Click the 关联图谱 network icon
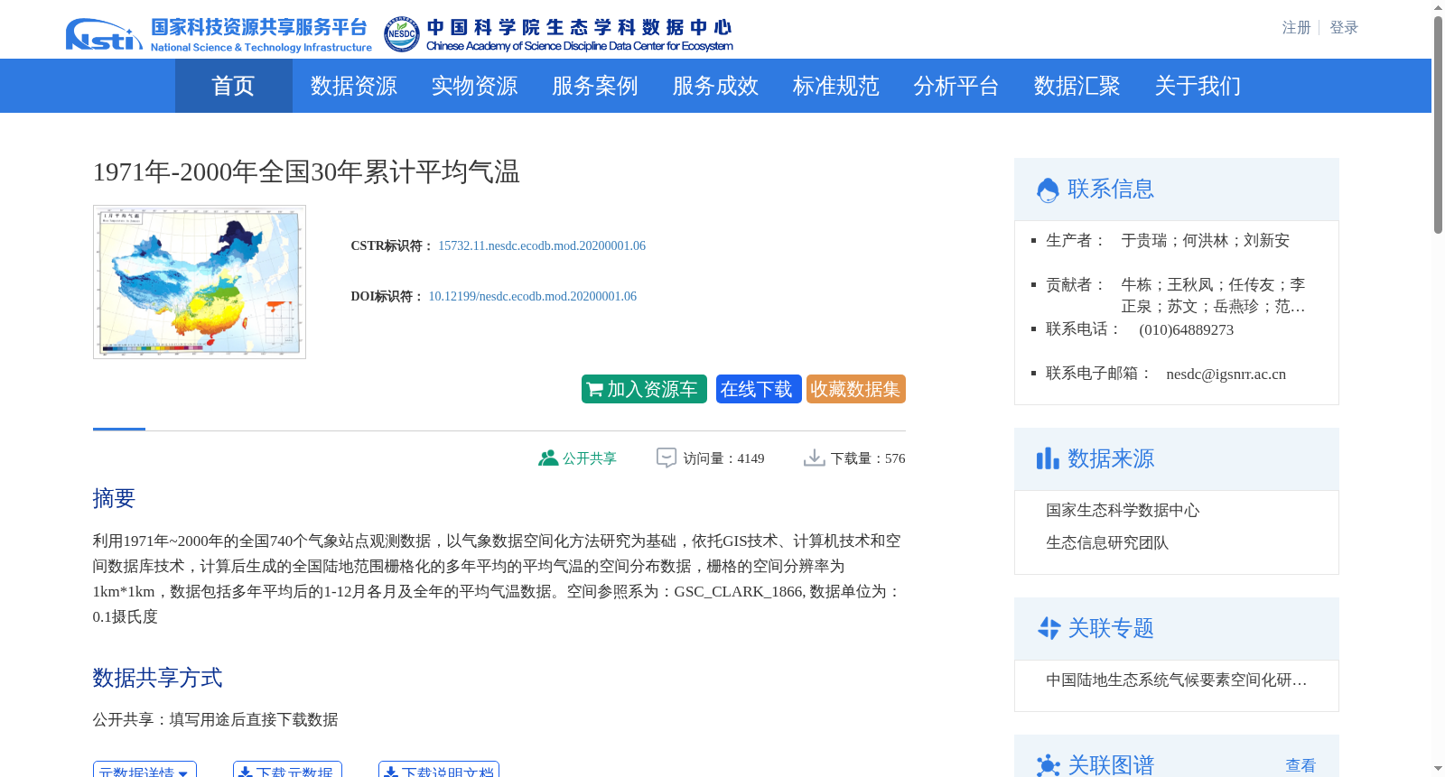1445x777 pixels. point(1049,766)
